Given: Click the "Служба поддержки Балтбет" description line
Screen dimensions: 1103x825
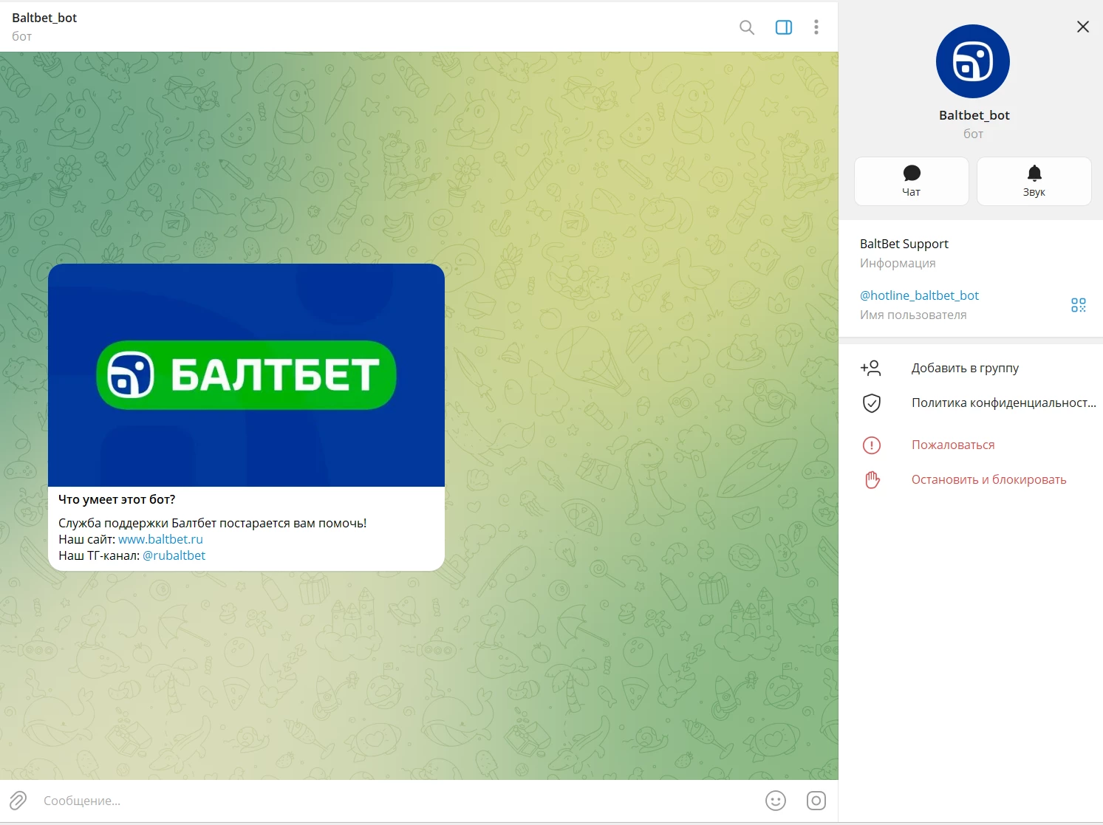Looking at the screenshot, I should coord(213,523).
